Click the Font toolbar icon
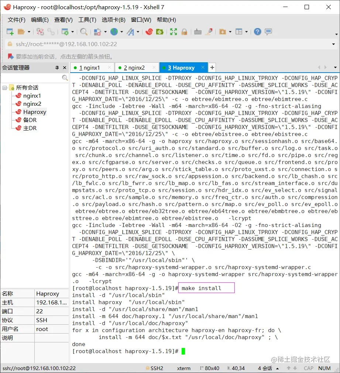This screenshot has height=373, width=340. pyautogui.click(x=130, y=32)
